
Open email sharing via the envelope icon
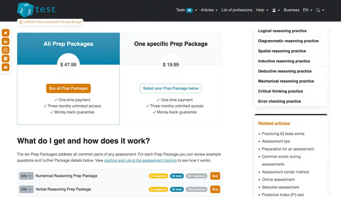pyautogui.click(x=5, y=67)
